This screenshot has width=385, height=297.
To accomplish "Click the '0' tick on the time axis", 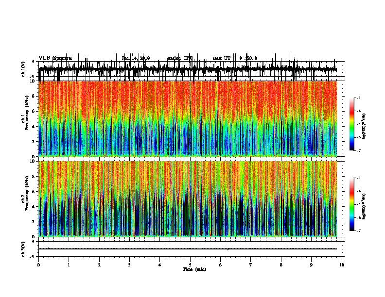I will (38, 265).
